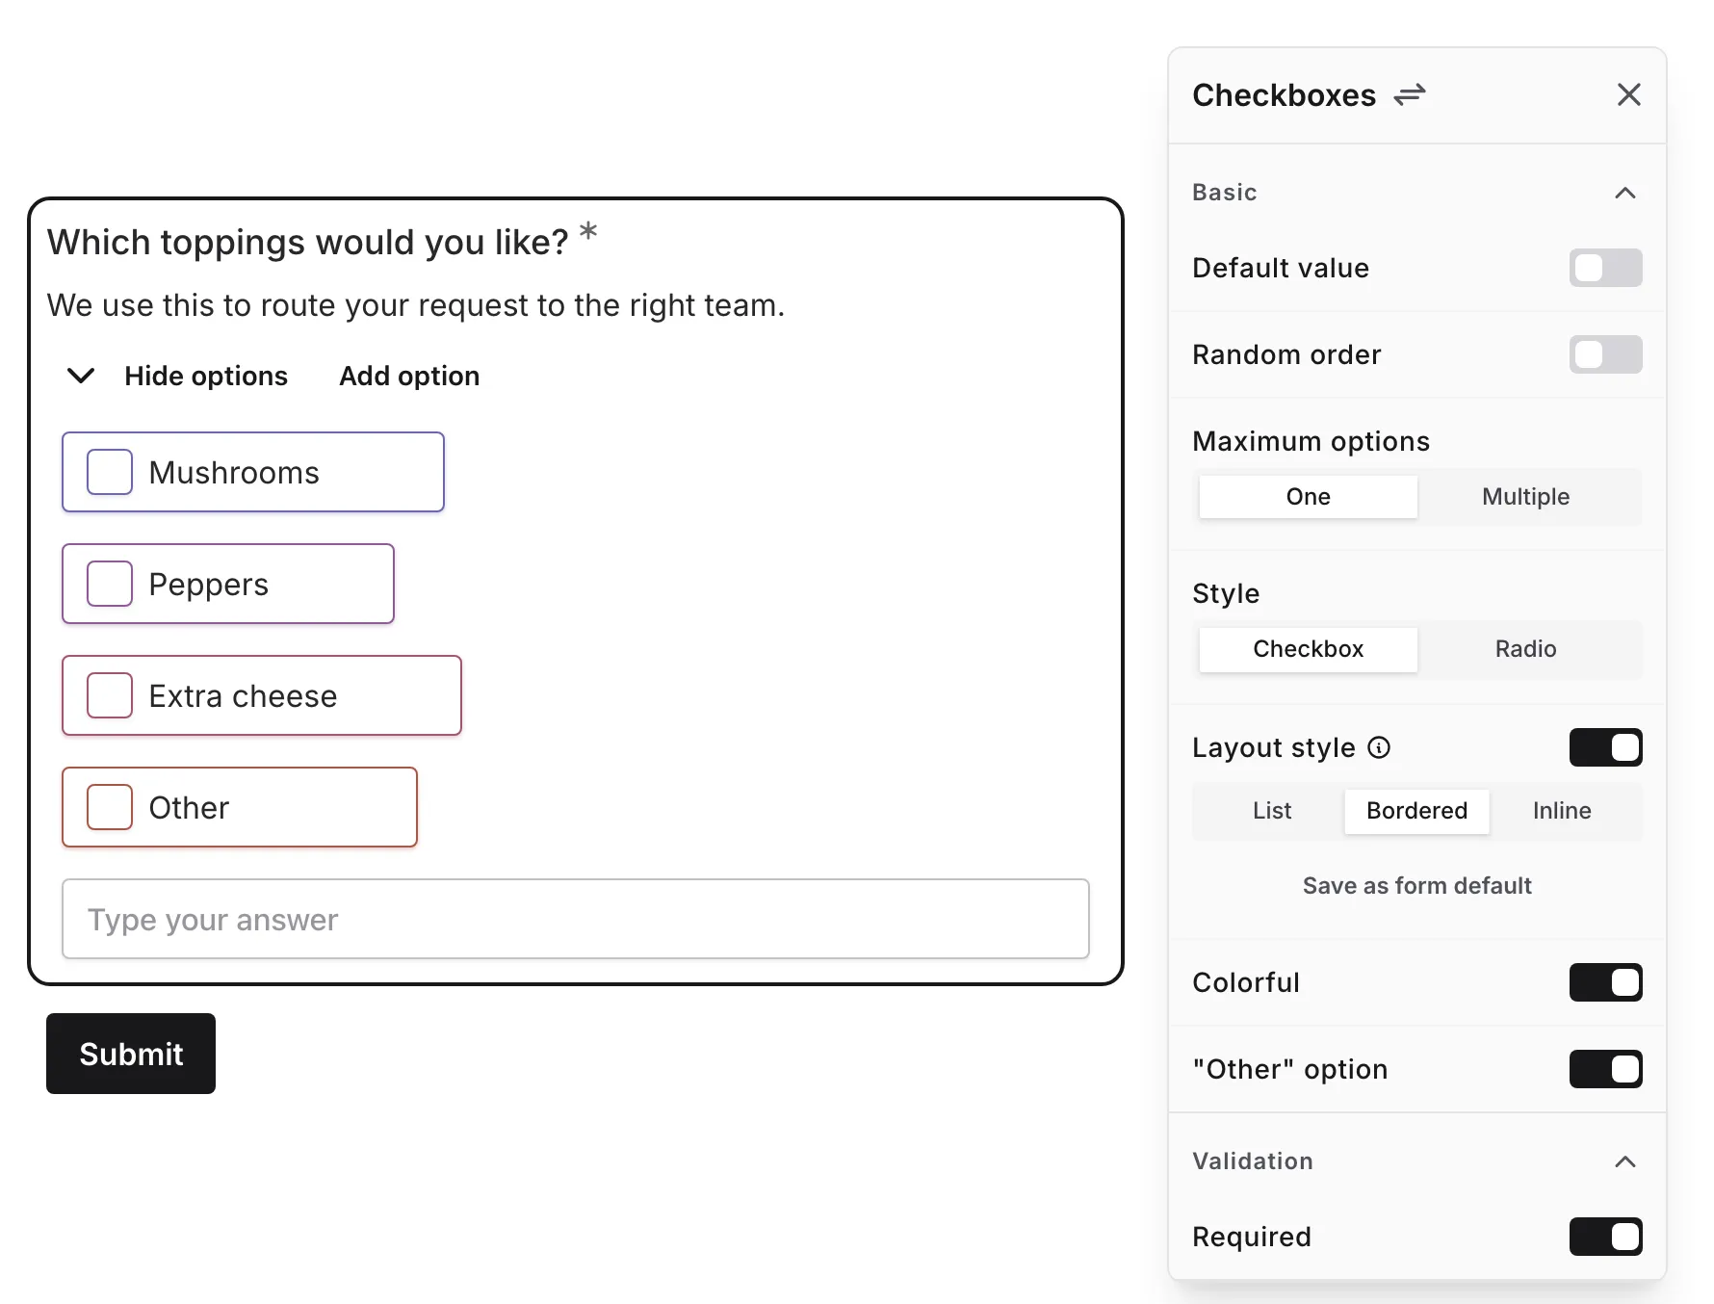Enable the Random order switch

pyautogui.click(x=1605, y=354)
